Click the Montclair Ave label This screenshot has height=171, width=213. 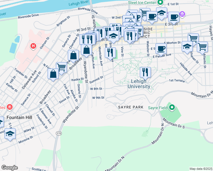point(101,56)
